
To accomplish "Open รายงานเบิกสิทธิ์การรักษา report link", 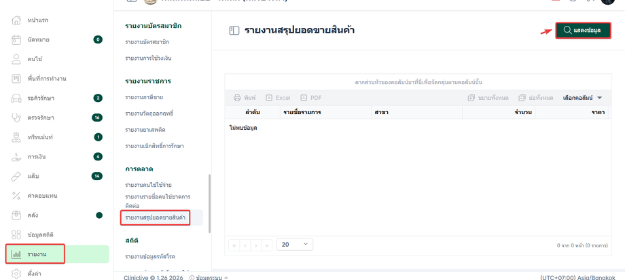I will click(154, 146).
